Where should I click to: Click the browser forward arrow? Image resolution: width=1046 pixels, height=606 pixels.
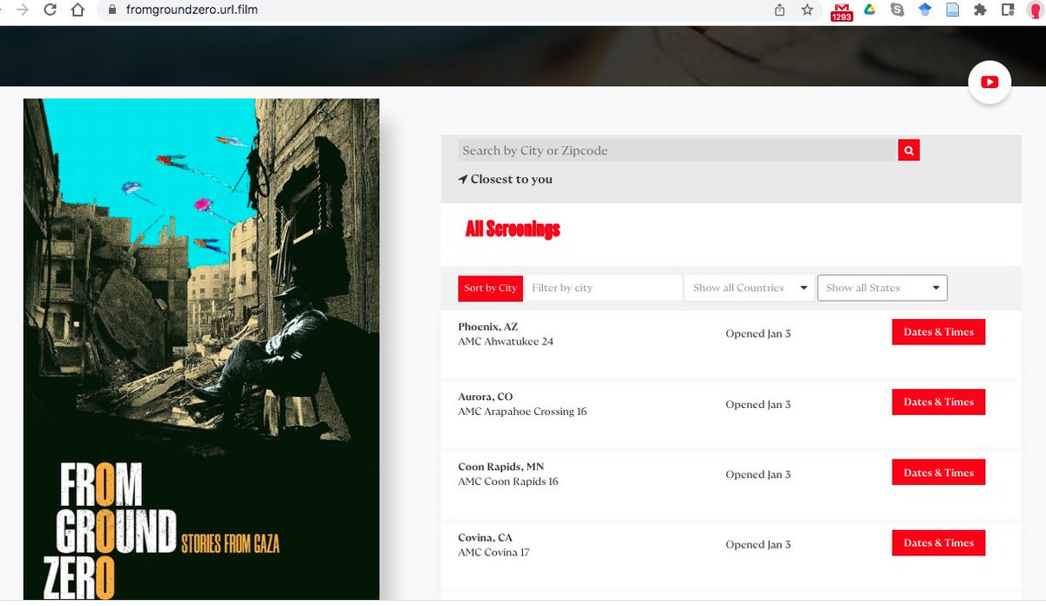click(x=22, y=10)
